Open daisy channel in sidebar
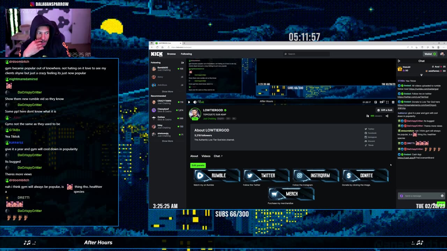 167,77
